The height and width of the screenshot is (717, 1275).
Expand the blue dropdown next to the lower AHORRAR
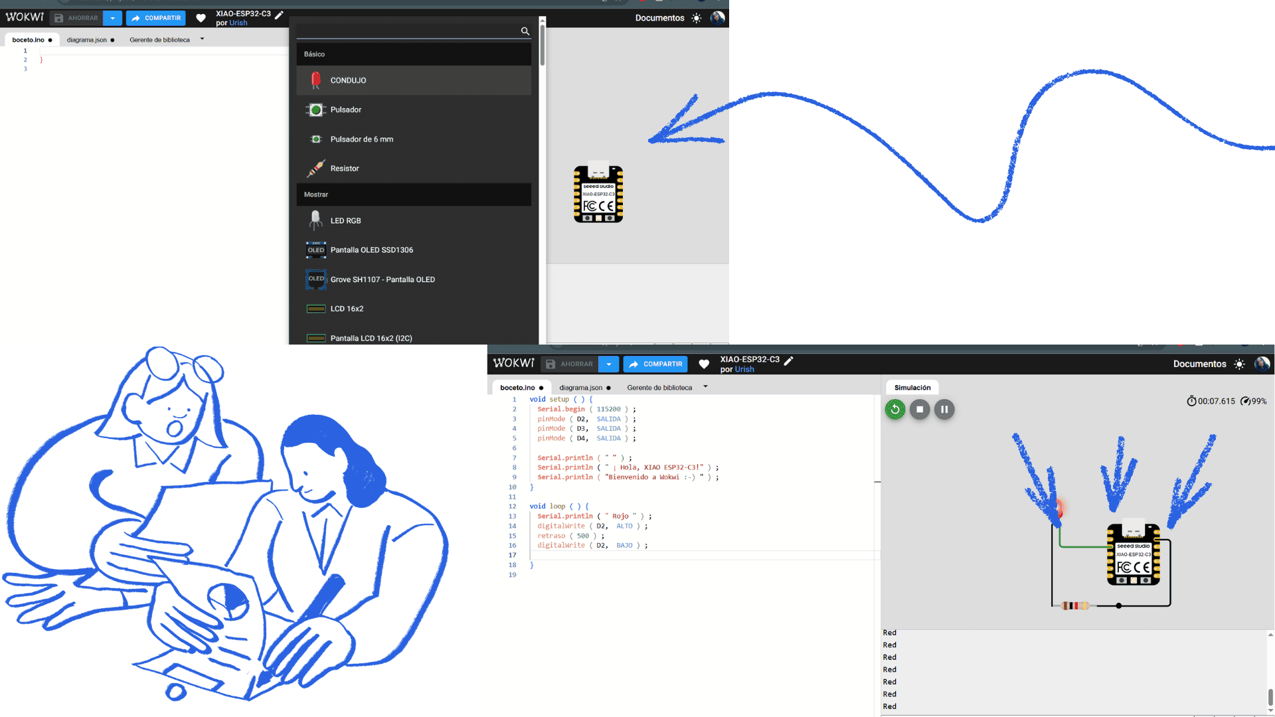coord(608,364)
